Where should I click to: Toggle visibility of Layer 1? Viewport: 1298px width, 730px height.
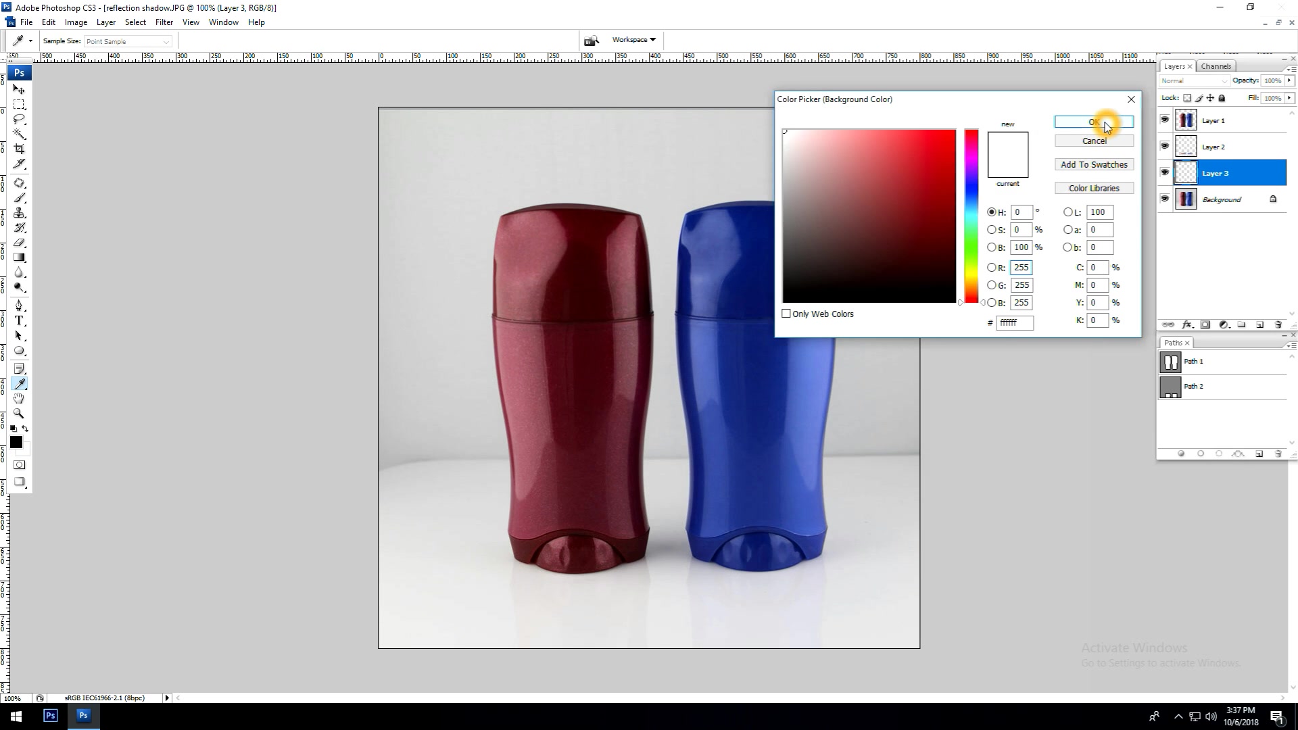pos(1165,120)
